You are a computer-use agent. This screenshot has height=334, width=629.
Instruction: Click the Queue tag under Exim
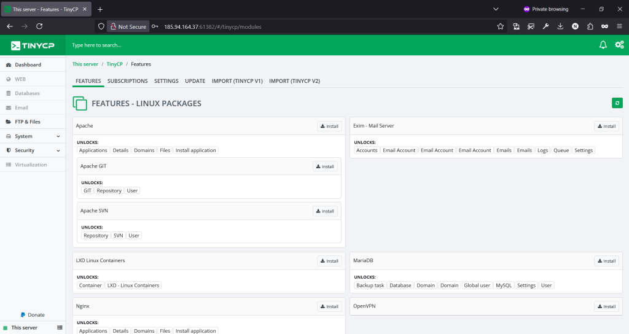pyautogui.click(x=561, y=150)
